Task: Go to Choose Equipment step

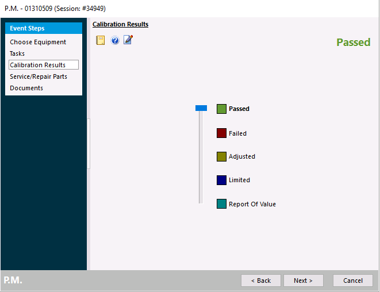Action: point(38,42)
